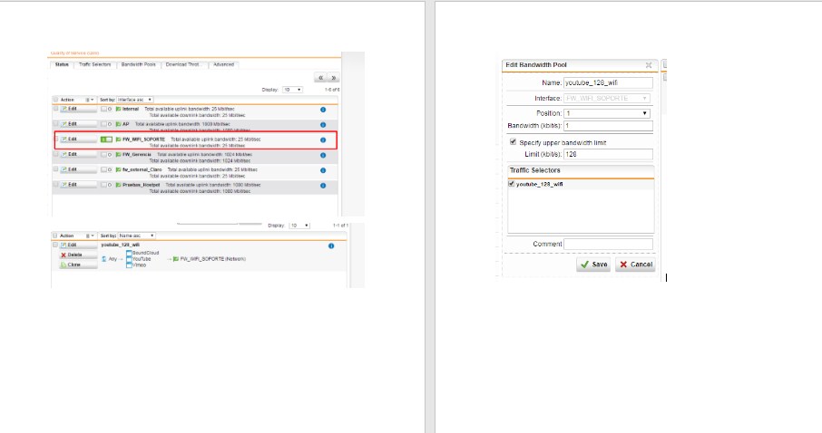Toggle QoS switch for fw_external_Claro
The image size is (822, 433).
[x=106, y=169]
